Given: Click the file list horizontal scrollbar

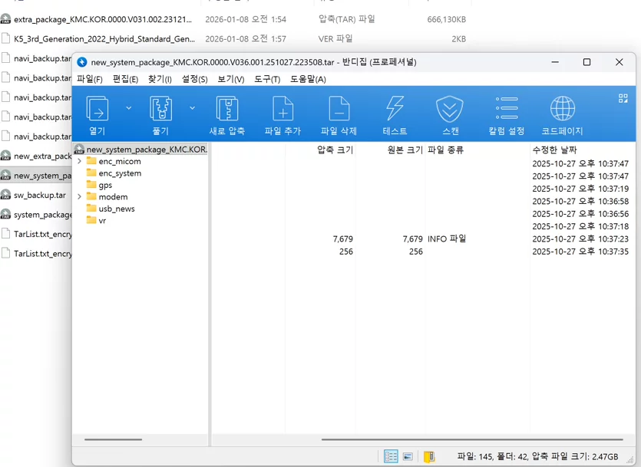Looking at the screenshot, I should pos(472,439).
